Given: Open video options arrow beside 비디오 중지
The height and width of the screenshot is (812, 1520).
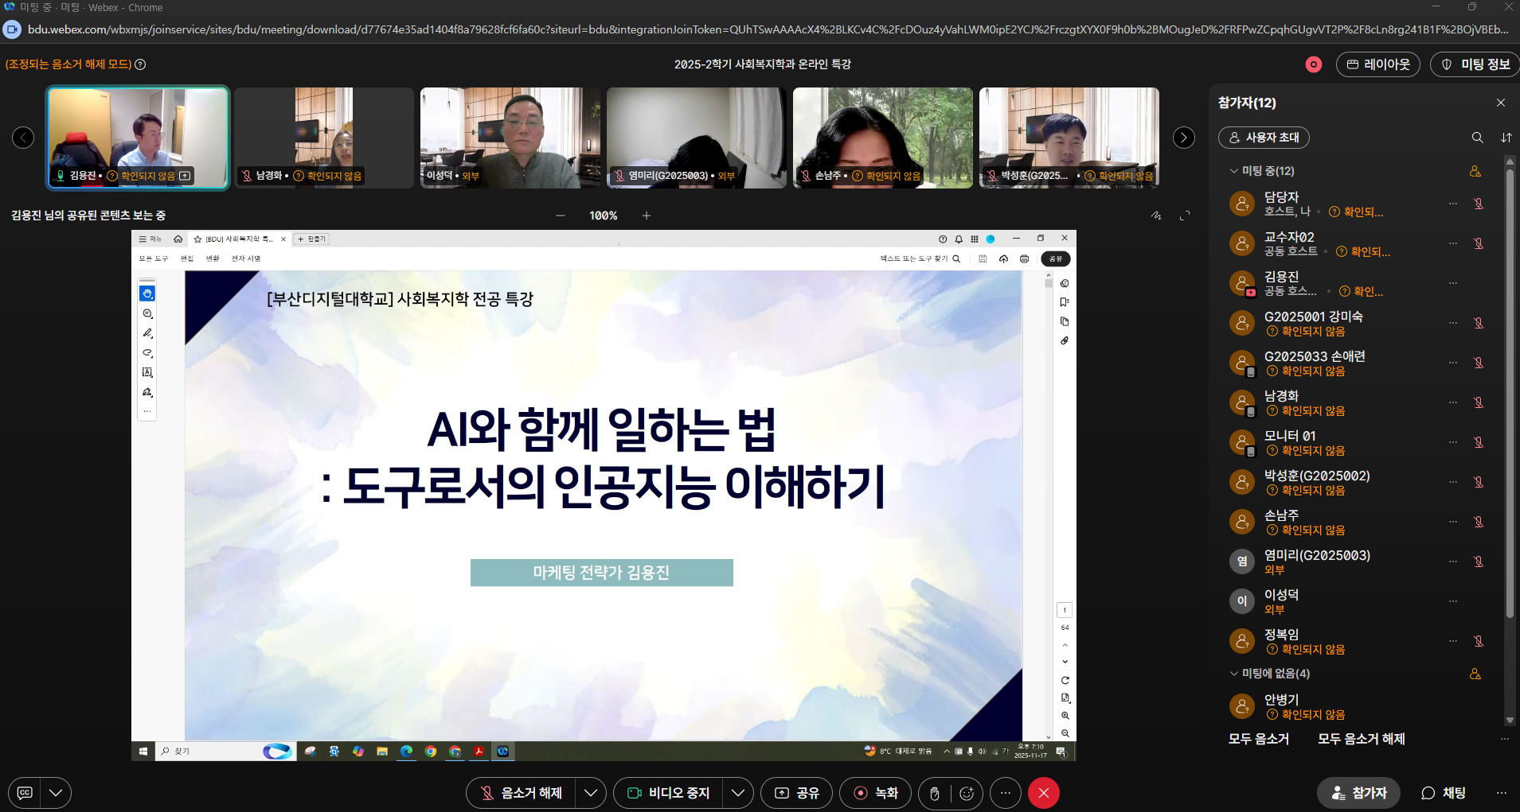Looking at the screenshot, I should [x=737, y=793].
